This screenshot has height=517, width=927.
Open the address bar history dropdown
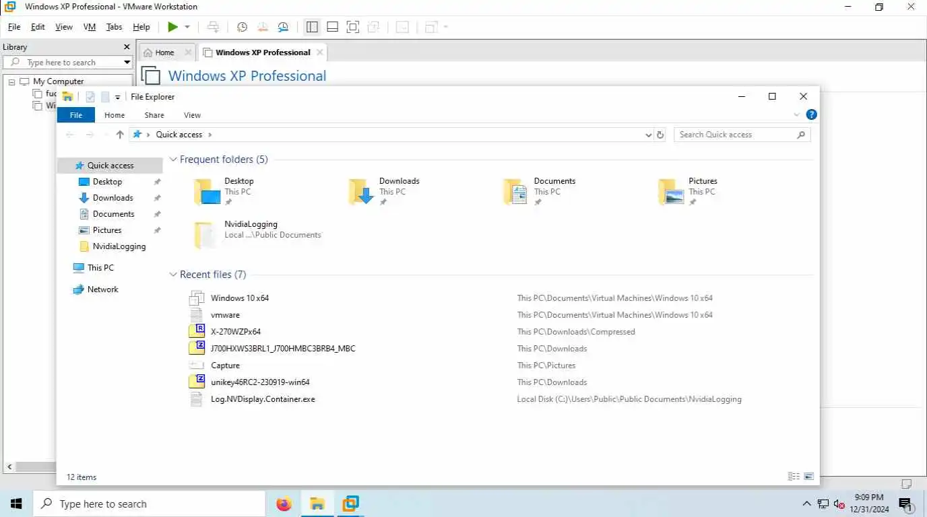coord(649,135)
